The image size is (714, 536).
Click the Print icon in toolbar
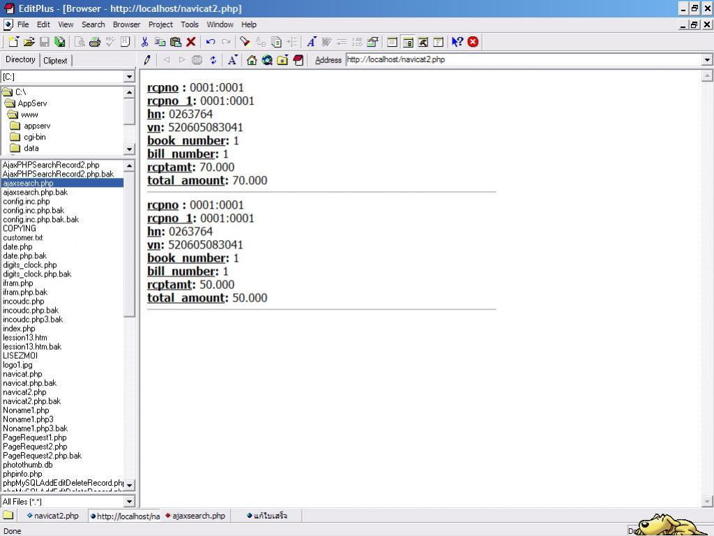pyautogui.click(x=95, y=42)
